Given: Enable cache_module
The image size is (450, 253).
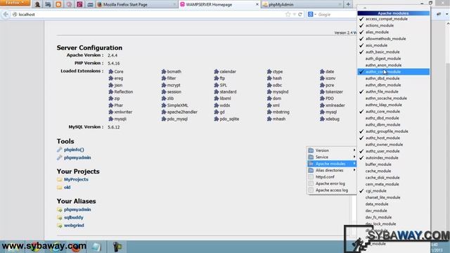Looking at the screenshot, I should (393, 171).
